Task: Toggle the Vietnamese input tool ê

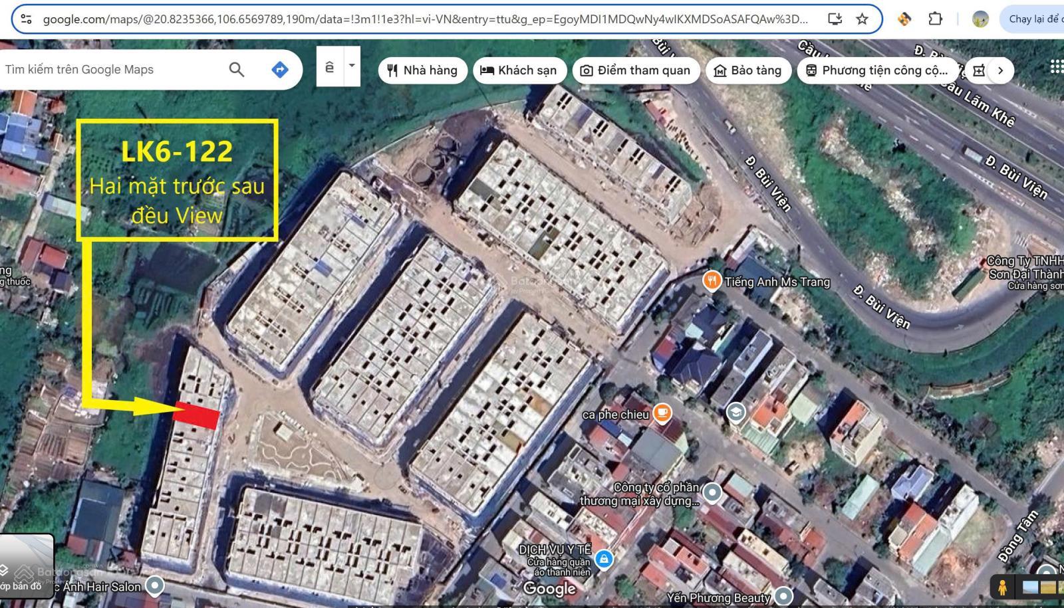Action: (x=330, y=67)
